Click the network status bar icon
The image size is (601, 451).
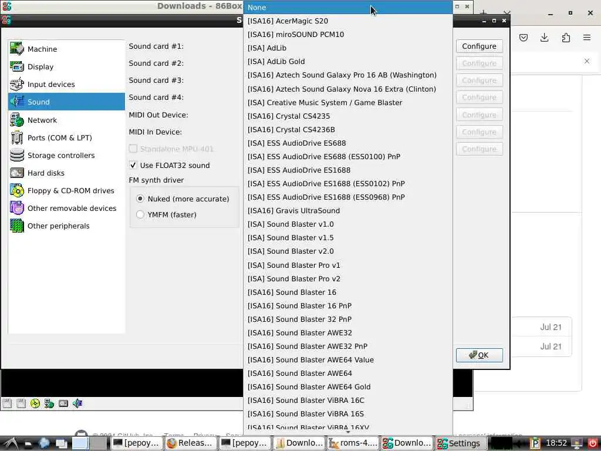point(49,403)
